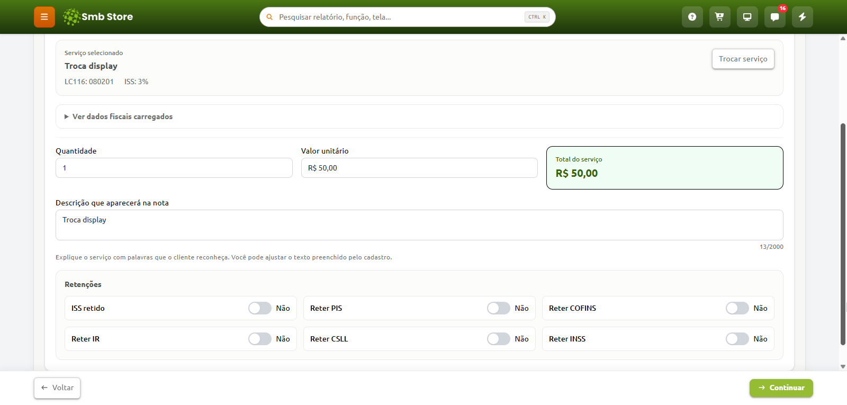Viewport: 847px width, 405px height.
Task: Focus the Pesquisar relatório search box
Action: (408, 17)
